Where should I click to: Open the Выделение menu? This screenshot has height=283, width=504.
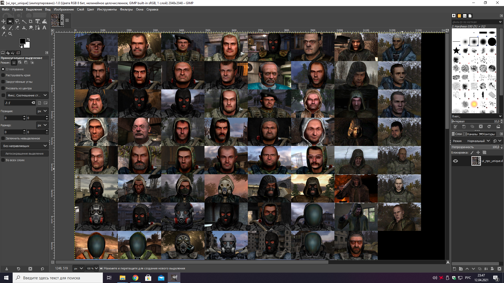34,9
